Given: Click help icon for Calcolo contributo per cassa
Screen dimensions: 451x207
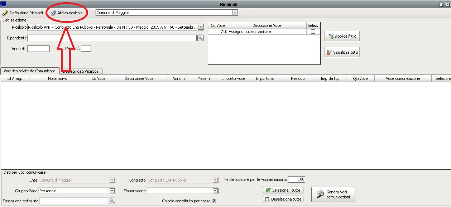Looking at the screenshot, I should click(214, 201).
